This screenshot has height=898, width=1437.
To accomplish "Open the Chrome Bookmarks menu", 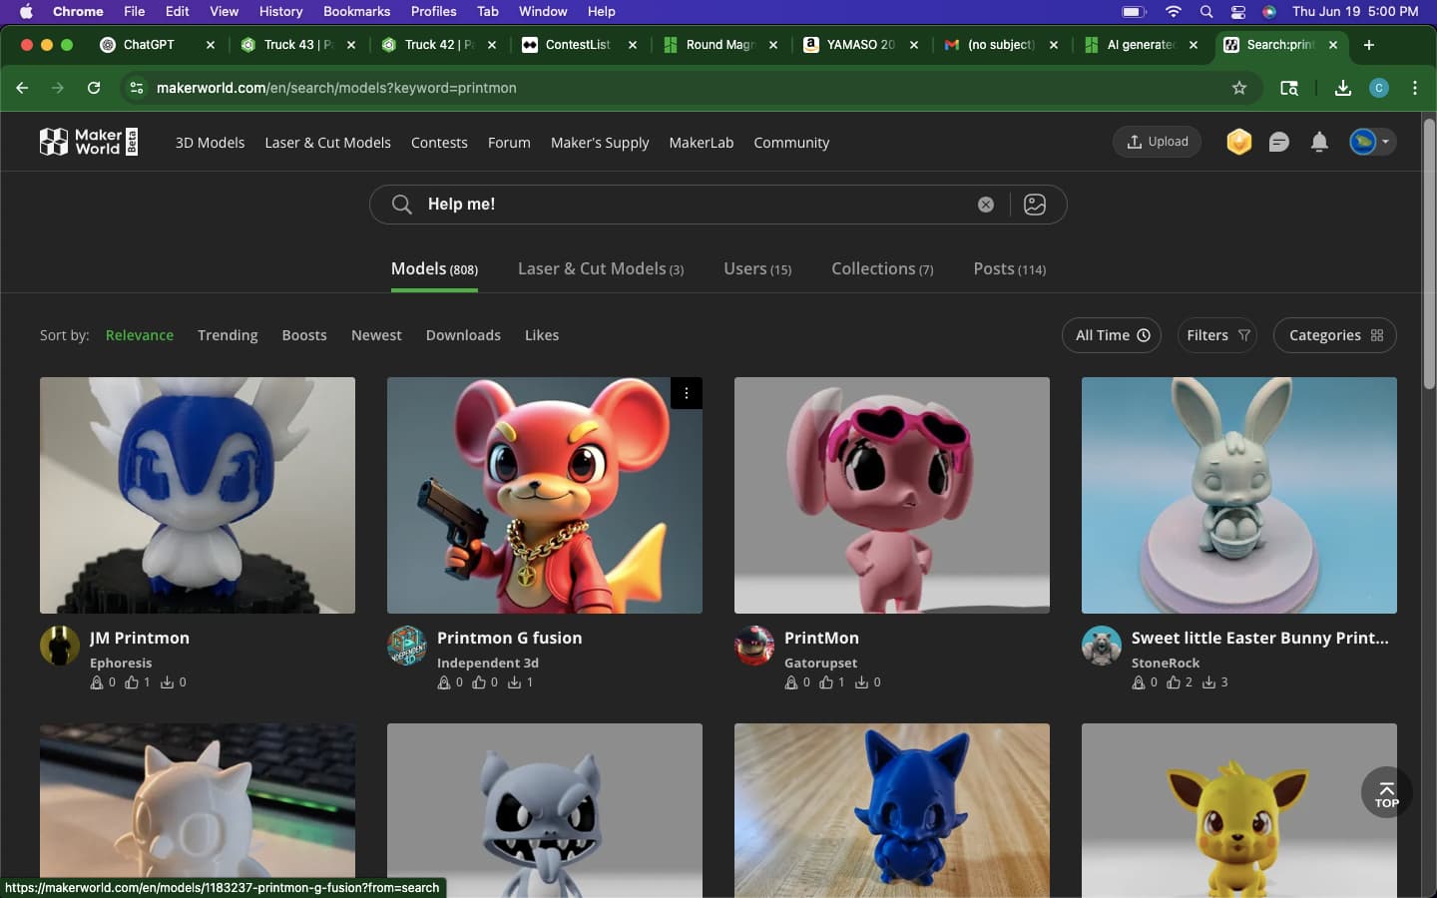I will pos(356,11).
